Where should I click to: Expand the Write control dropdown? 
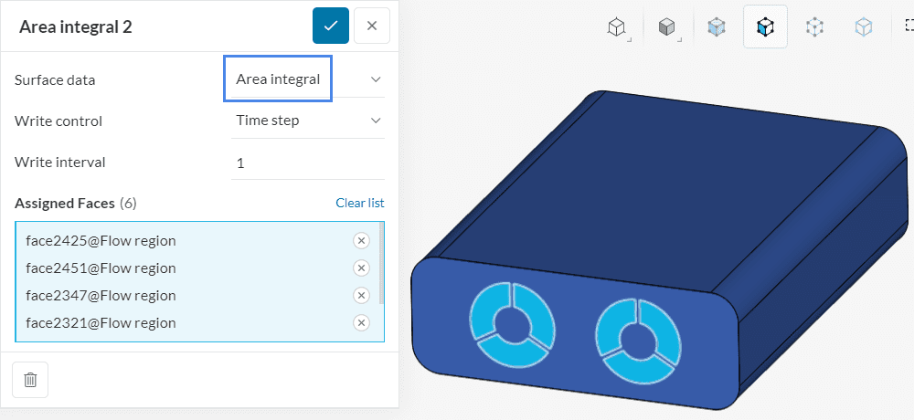304,121
